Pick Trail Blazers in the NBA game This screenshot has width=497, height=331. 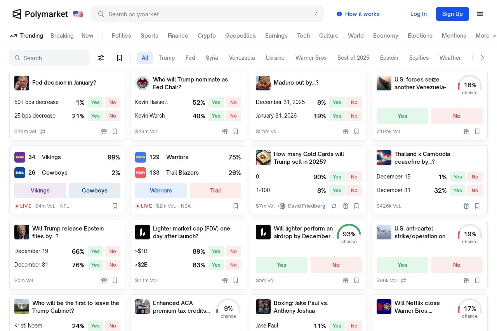coord(215,191)
